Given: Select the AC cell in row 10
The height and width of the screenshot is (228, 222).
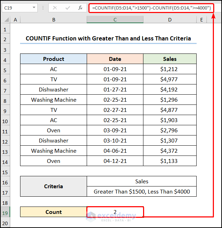Looking at the screenshot, I should [x=54, y=120].
